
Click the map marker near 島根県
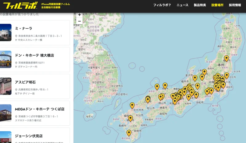pyautogui.click(x=157, y=87)
